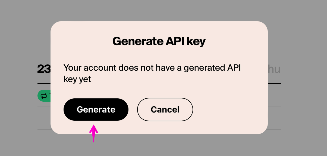The width and height of the screenshot is (327, 156).
Task: Confirm API key creation via Generate
Action: coord(96,110)
